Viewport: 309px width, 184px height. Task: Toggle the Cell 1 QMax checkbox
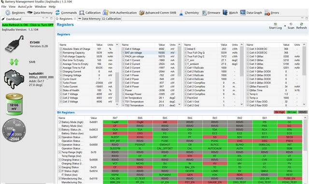248,56
